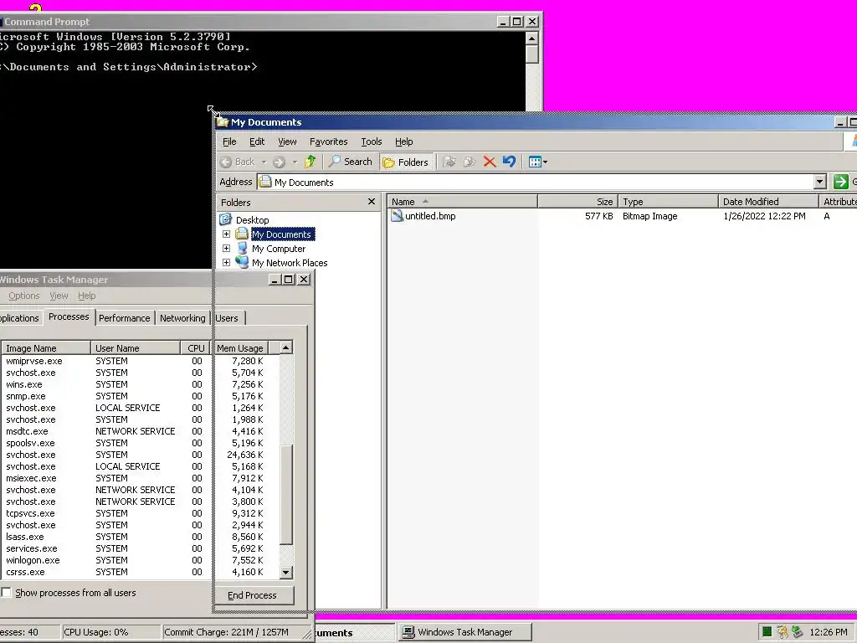Image resolution: width=857 pixels, height=643 pixels.
Task: Expand the My Network Places tree node
Action: [226, 262]
